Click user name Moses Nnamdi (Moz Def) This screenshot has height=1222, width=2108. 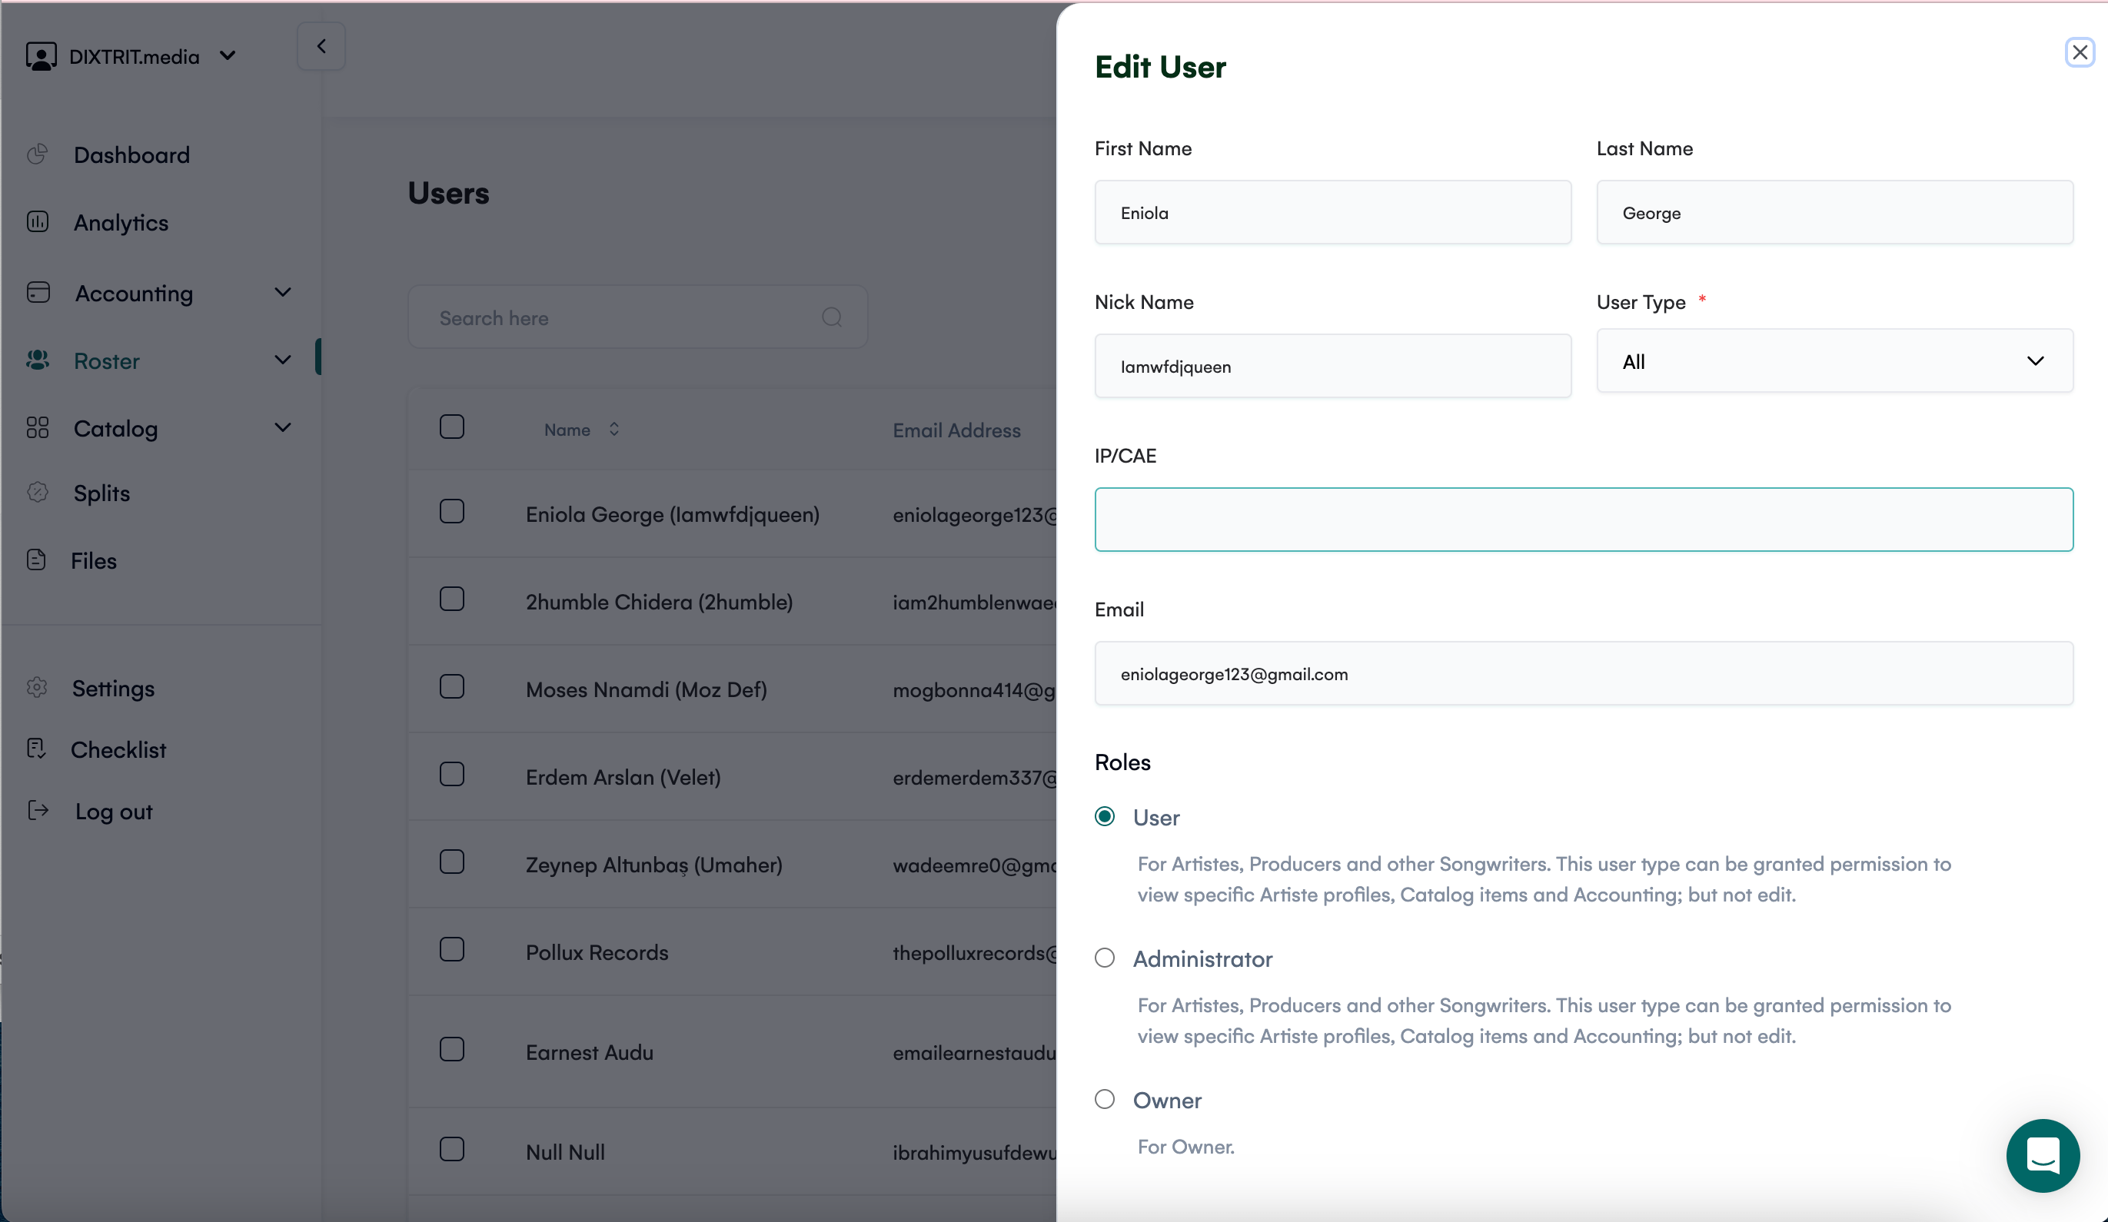click(x=647, y=690)
